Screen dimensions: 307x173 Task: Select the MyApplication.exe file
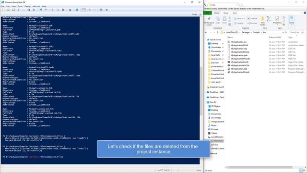tap(238, 42)
